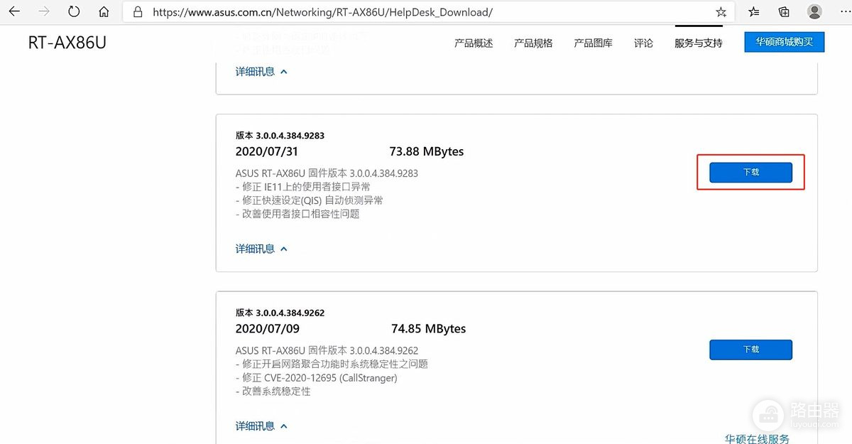
Task: Click the 华硕在线服务 link
Action: pyautogui.click(x=757, y=439)
